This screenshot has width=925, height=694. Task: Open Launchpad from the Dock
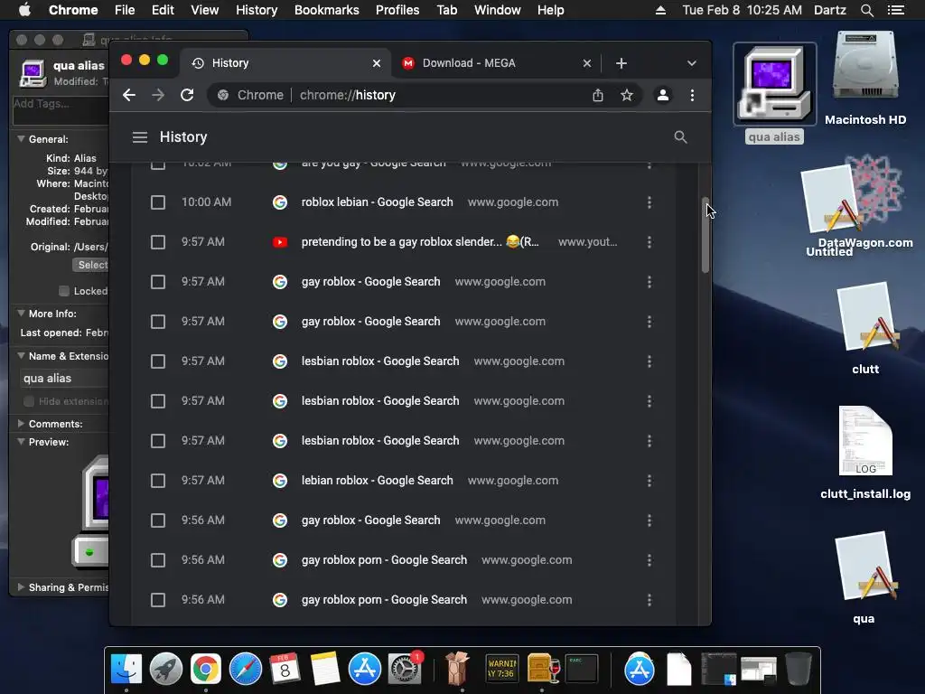coord(166,669)
